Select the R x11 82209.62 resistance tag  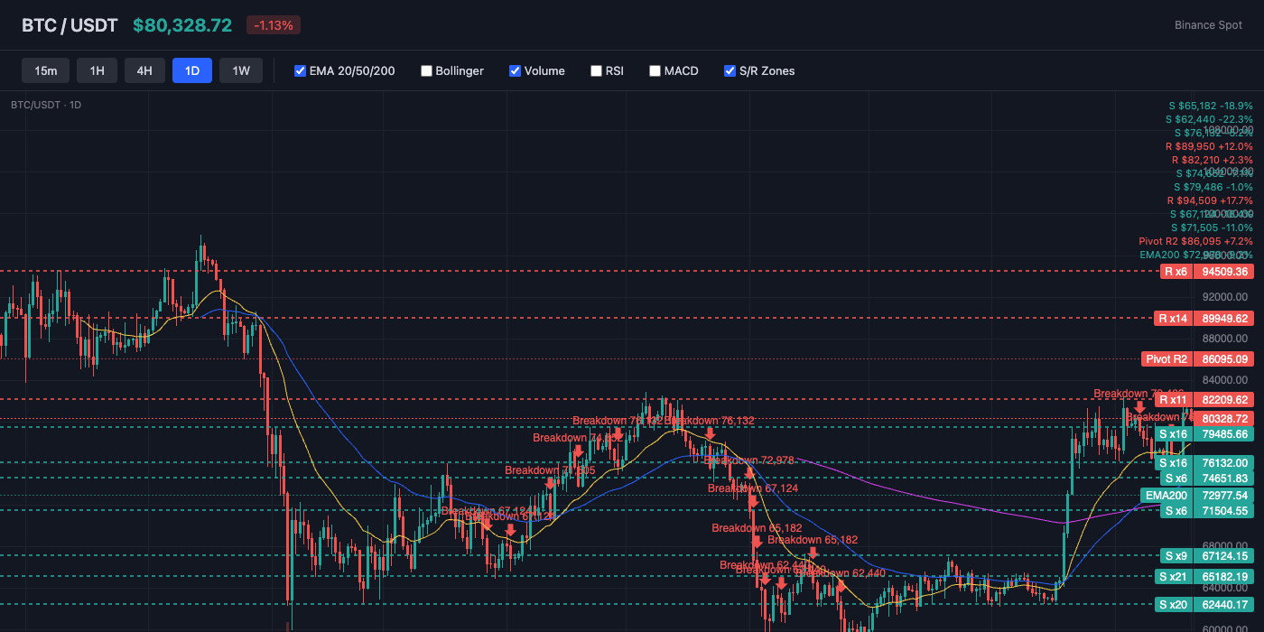pos(1204,399)
